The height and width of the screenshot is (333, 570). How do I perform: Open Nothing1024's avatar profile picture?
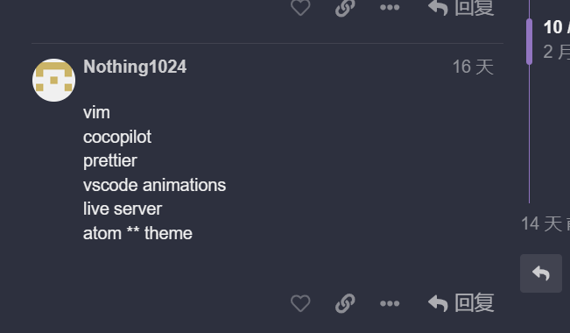pos(53,80)
